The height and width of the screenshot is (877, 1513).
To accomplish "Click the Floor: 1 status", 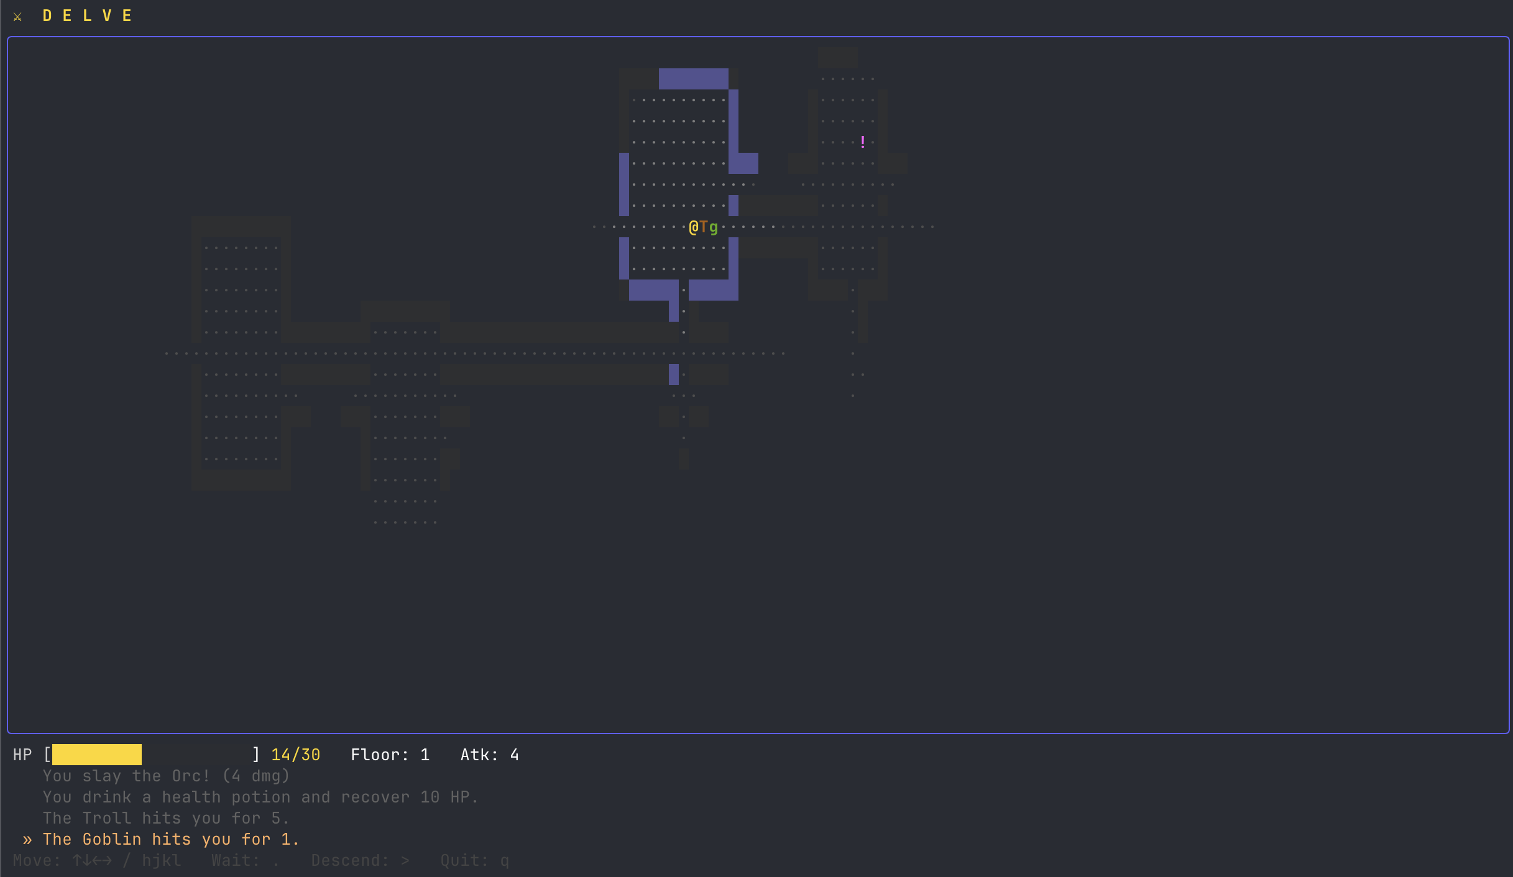I will click(x=390, y=755).
